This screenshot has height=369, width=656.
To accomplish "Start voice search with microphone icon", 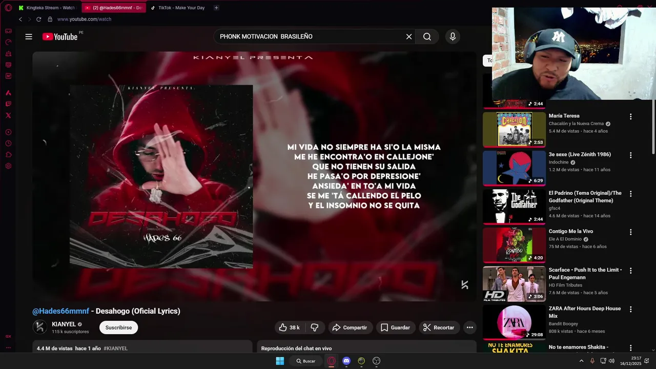I will coord(452,36).
